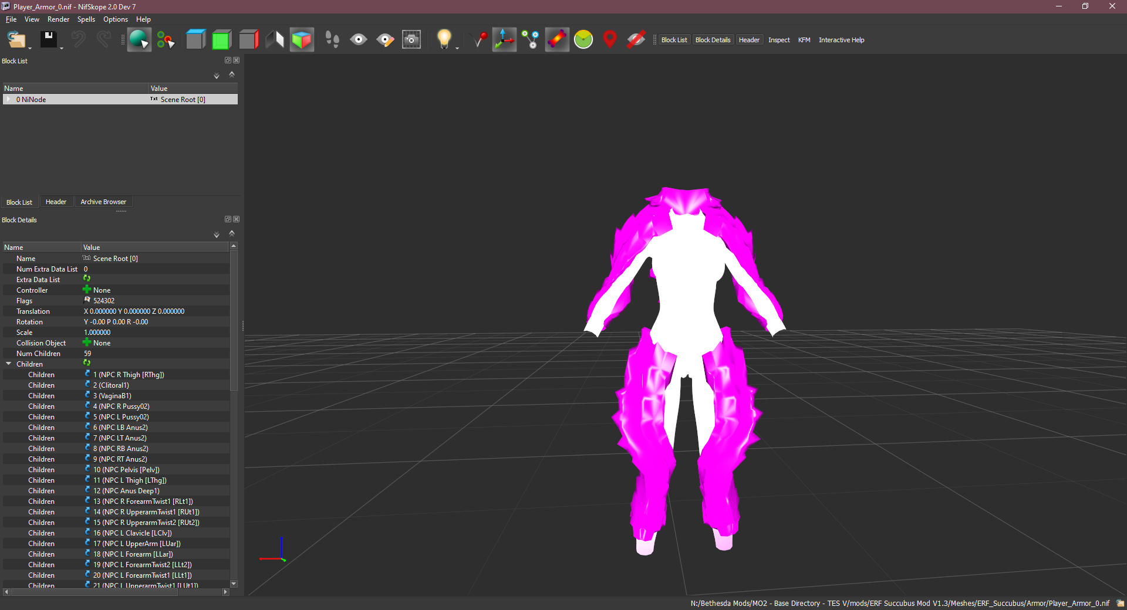This screenshot has width=1127, height=610.
Task: Toggle the lighting lightbulb icon
Action: click(x=444, y=39)
